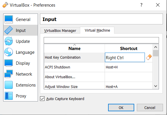Open the Extensions section icon

[x=9, y=85]
